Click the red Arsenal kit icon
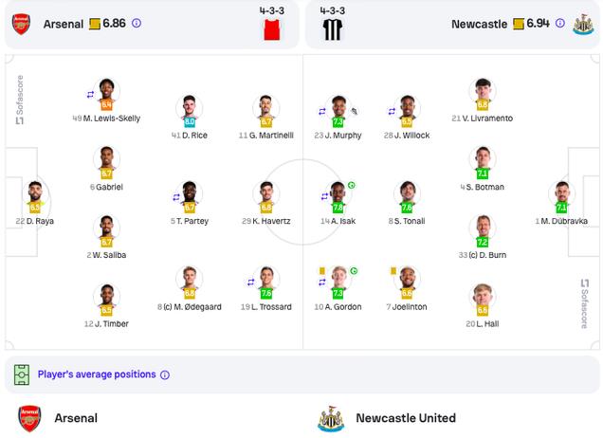Screen dimensions: 603x438 pos(272,29)
